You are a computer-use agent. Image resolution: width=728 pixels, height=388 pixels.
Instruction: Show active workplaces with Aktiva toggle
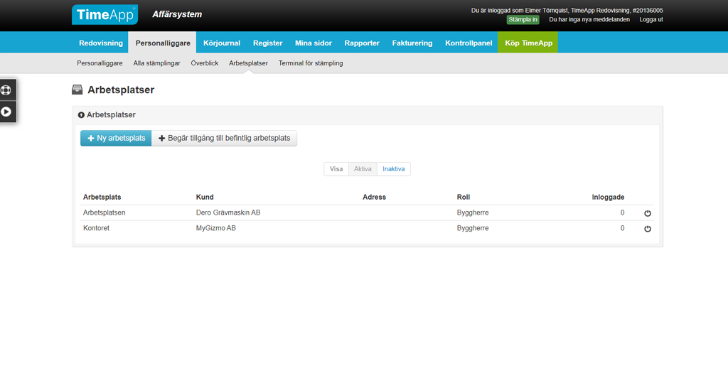(x=363, y=169)
